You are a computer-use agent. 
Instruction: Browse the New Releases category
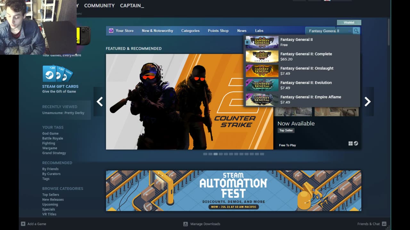click(x=53, y=200)
